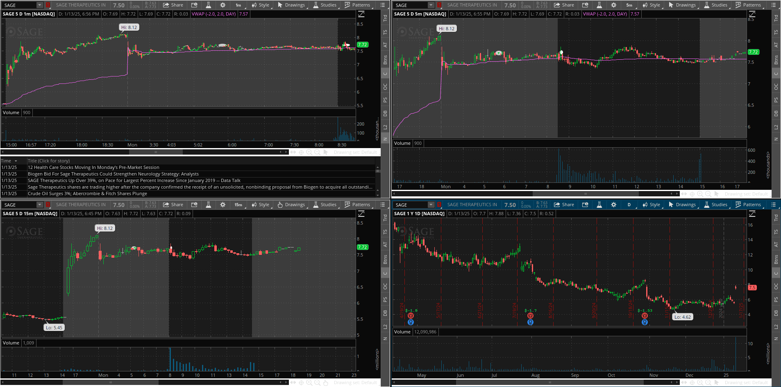Screen dimensions: 781x387
Task: Click the blue lightbulb icon under $-1.7
Action: (x=530, y=322)
